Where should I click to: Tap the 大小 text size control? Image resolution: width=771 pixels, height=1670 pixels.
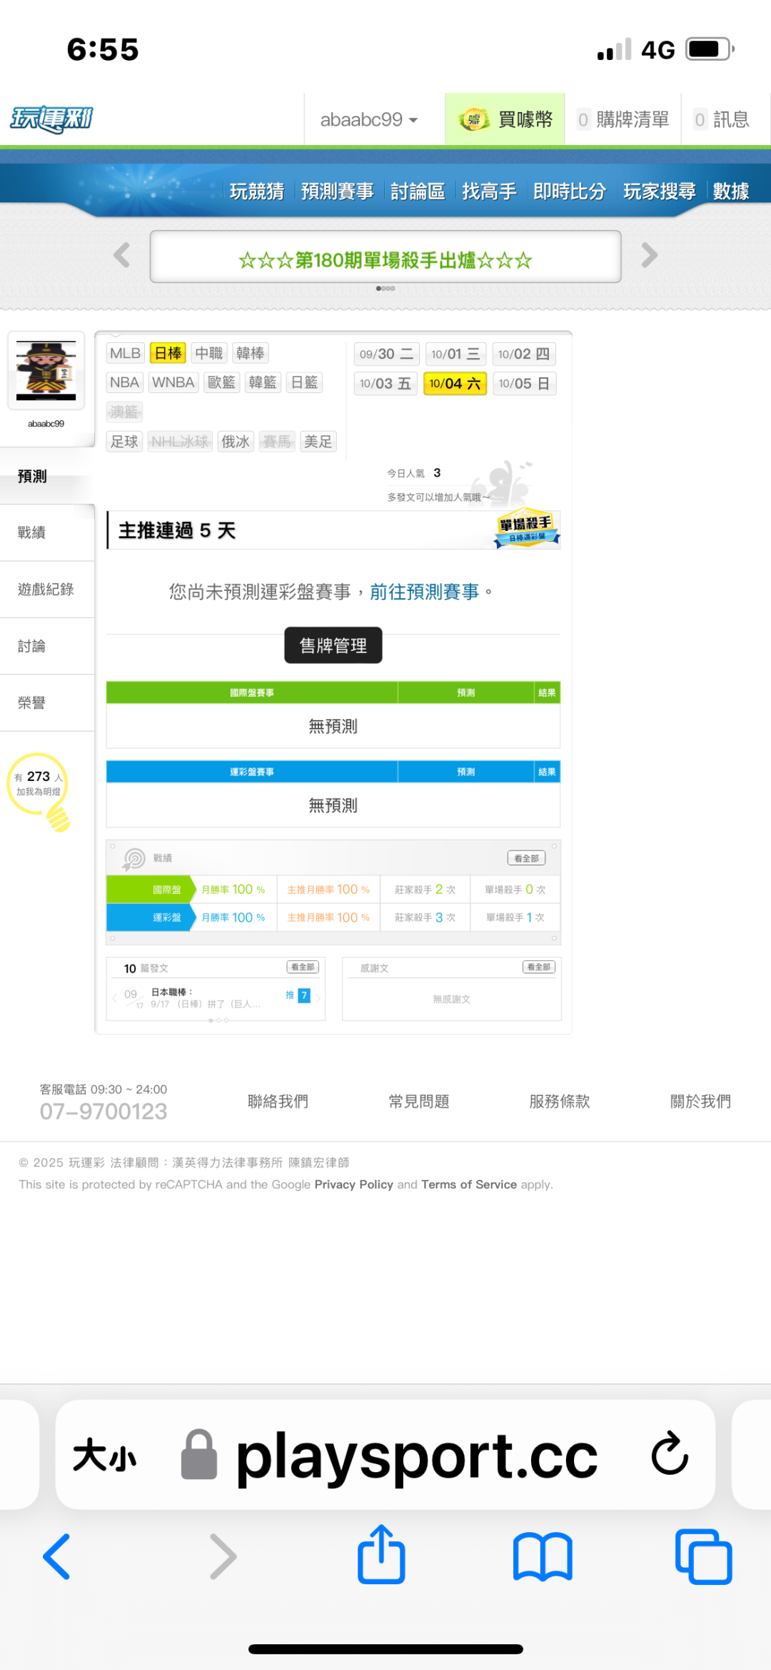pos(104,1455)
